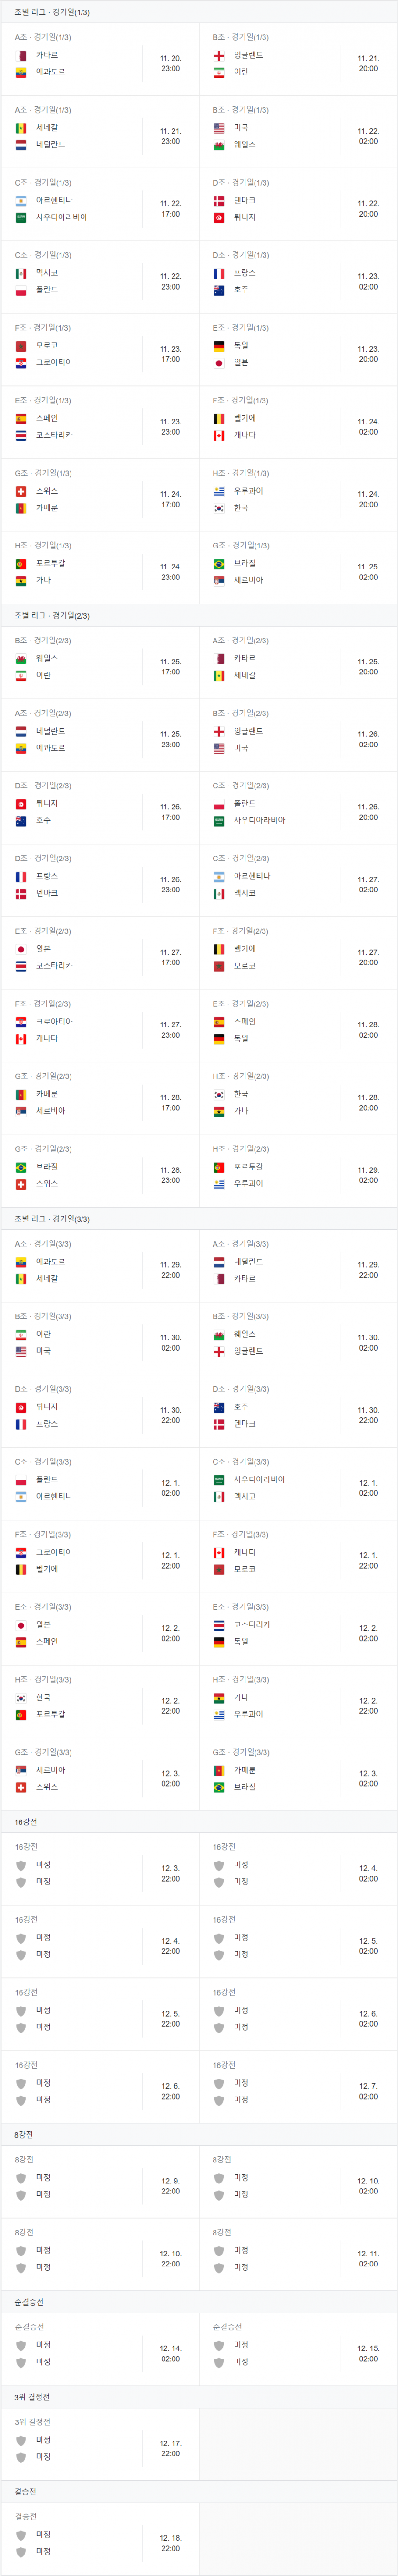Click Portugal's flag in the 포르투갈 vs 가나 match
The image size is (398, 2576).
coord(21,563)
